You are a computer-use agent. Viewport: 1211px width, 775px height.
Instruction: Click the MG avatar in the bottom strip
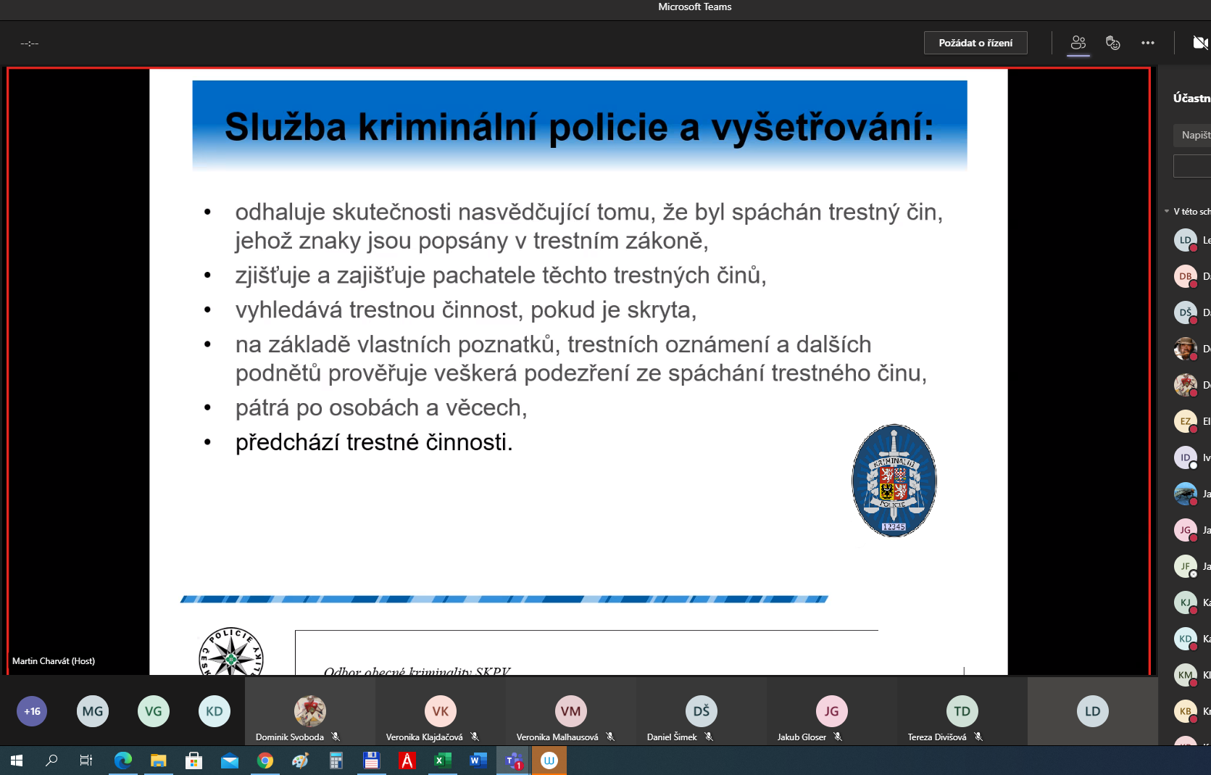click(x=93, y=711)
